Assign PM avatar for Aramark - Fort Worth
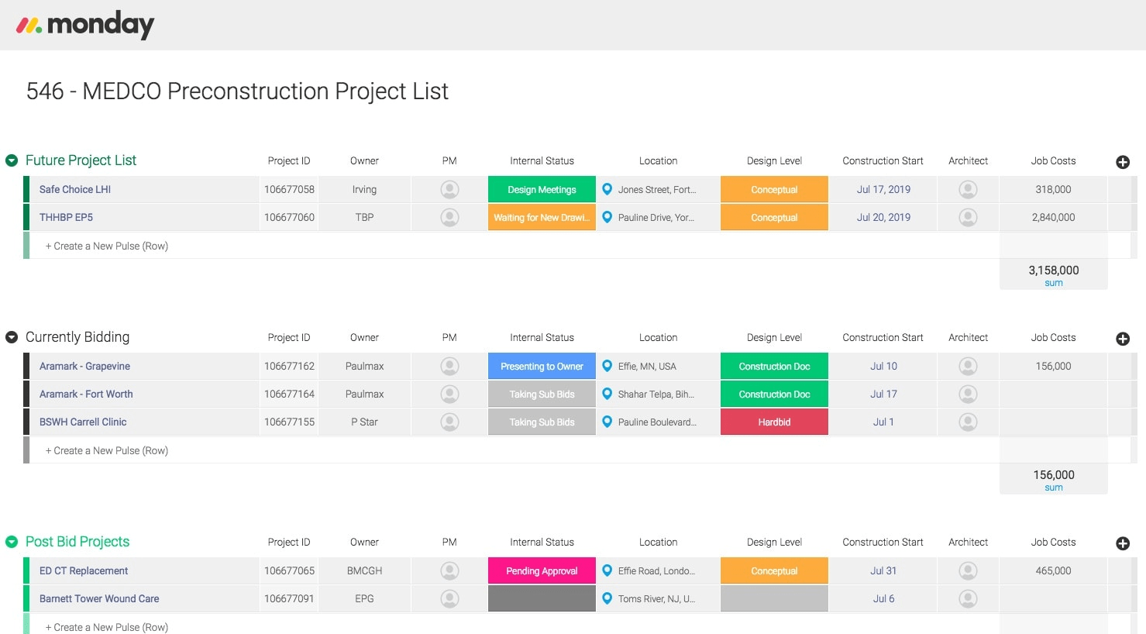Screen dimensions: 1146x634 pos(449,394)
